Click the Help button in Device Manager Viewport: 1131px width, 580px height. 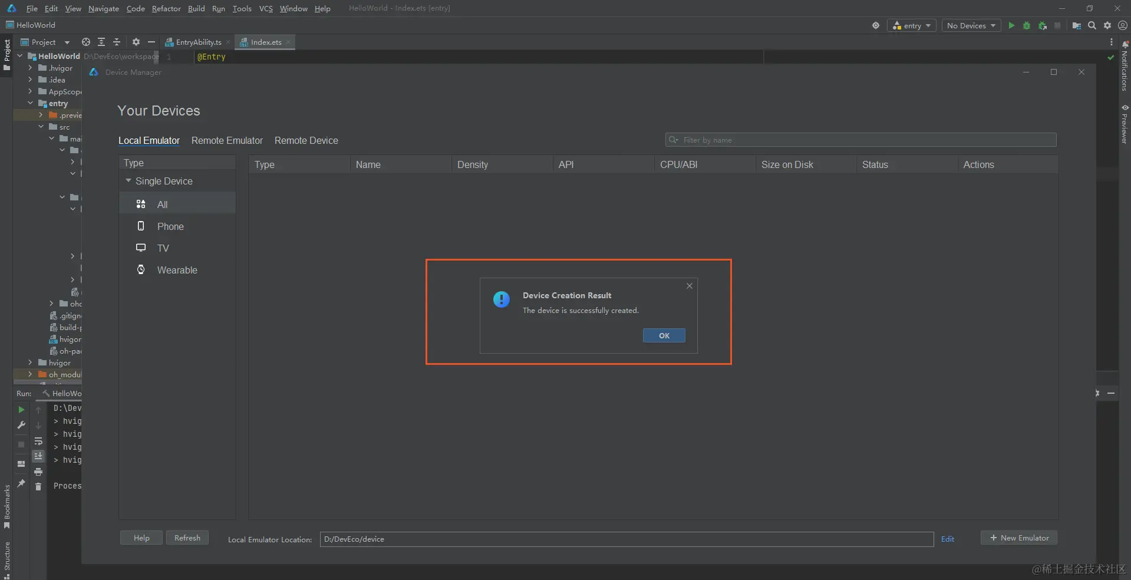tap(141, 538)
